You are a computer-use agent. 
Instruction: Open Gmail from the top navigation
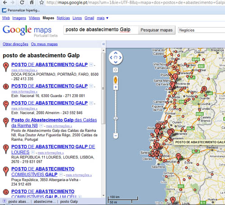[89, 18]
